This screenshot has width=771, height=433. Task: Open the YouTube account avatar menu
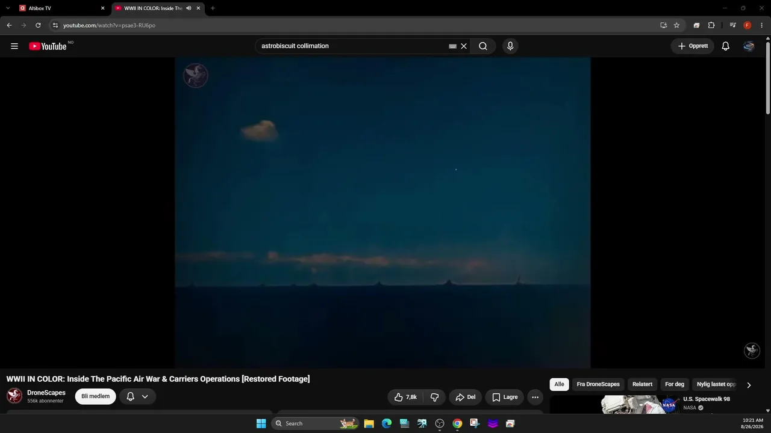[x=749, y=46]
